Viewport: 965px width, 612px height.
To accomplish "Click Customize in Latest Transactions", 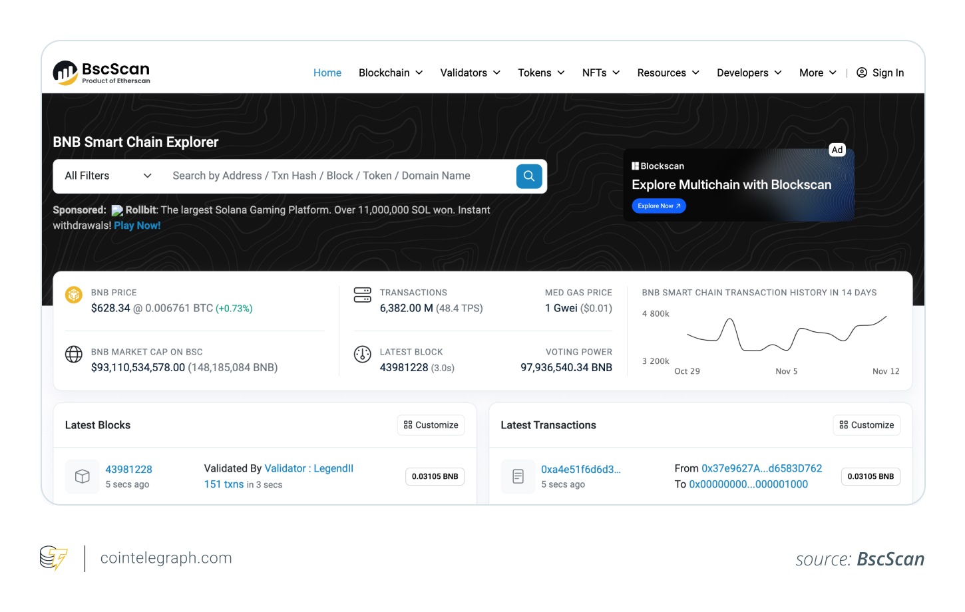I will pyautogui.click(x=867, y=425).
